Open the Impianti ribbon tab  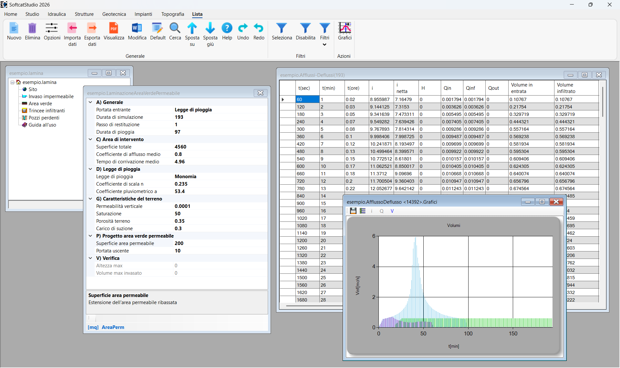143,14
